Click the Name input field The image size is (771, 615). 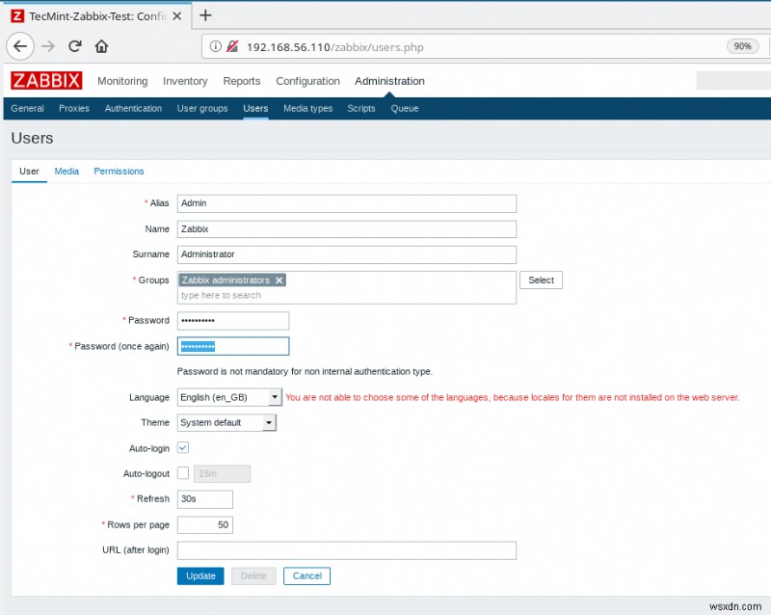(x=347, y=228)
